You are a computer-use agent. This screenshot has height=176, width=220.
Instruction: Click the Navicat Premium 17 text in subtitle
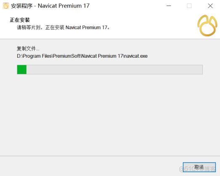click(86, 27)
